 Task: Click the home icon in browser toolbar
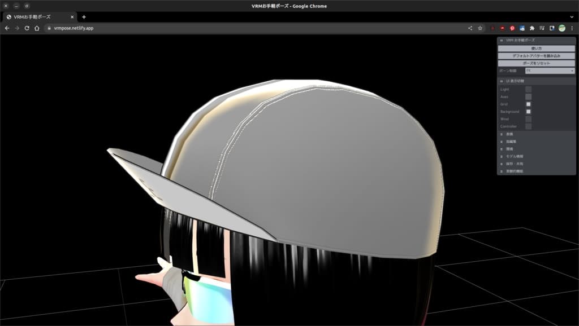37,28
